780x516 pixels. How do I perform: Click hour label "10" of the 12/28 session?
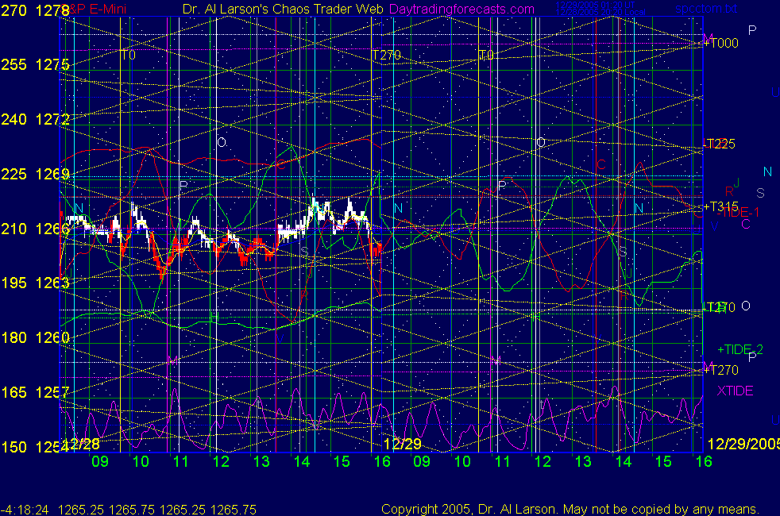[x=141, y=461]
